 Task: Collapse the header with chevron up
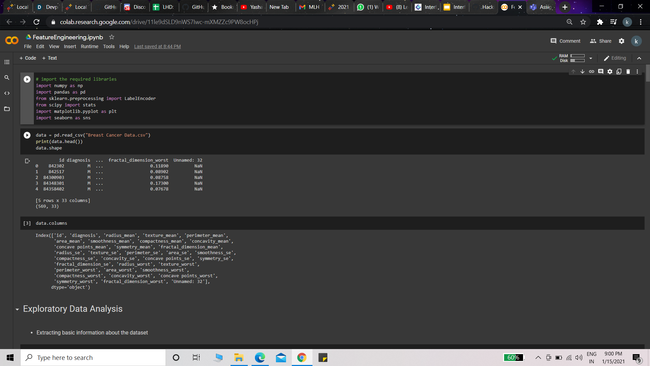point(639,58)
